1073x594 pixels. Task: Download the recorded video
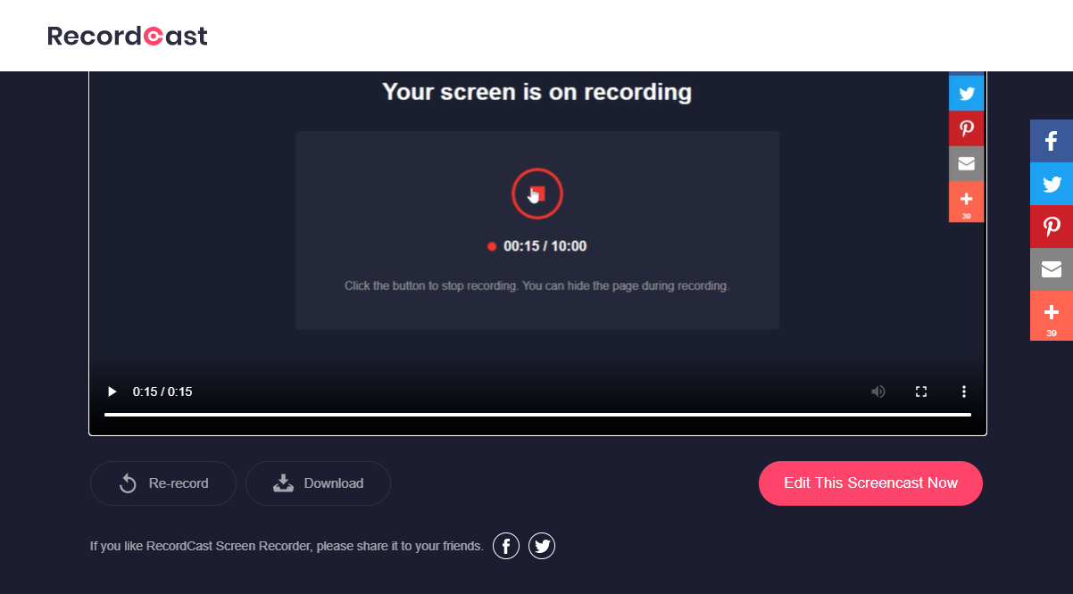(318, 483)
